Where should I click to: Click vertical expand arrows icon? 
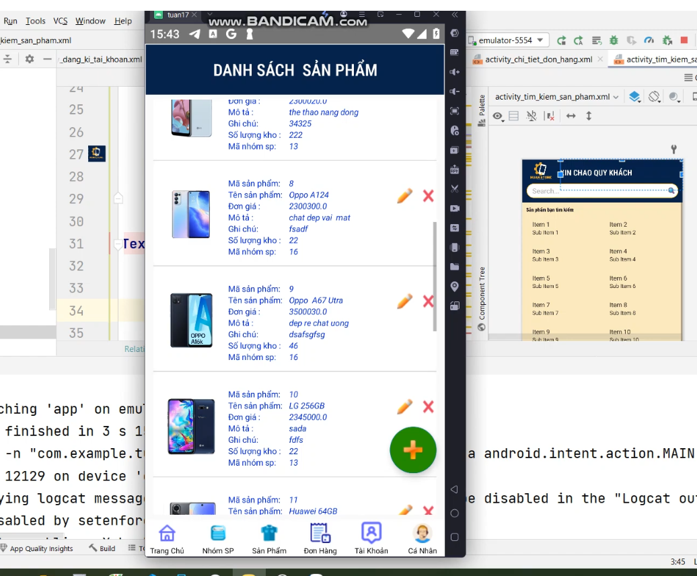589,116
